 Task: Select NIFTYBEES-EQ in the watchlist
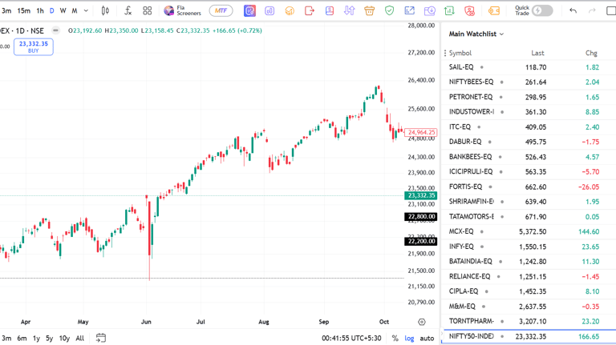pos(529,82)
